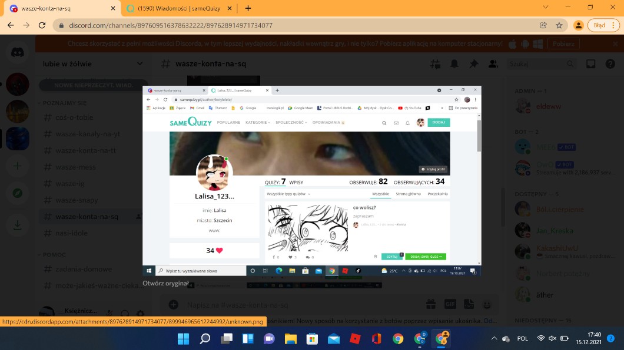Viewport: 624px width, 350px height.
Task: Switch to the sameQuizy Wiadomości browser tab
Action: pos(177,8)
